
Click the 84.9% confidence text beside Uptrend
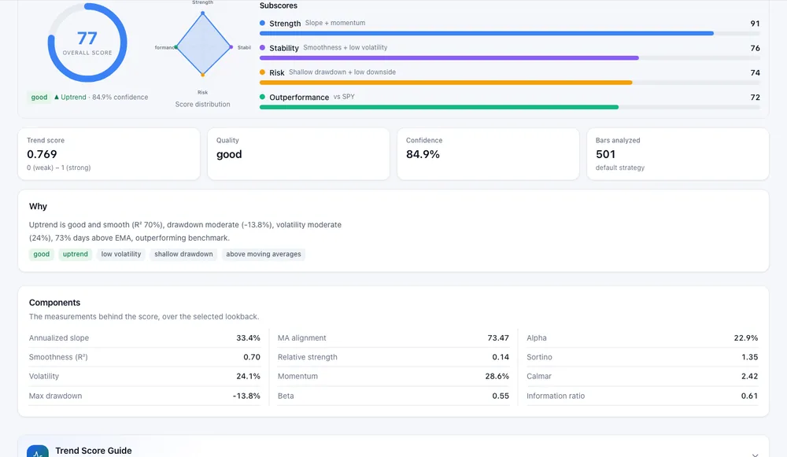pos(120,98)
